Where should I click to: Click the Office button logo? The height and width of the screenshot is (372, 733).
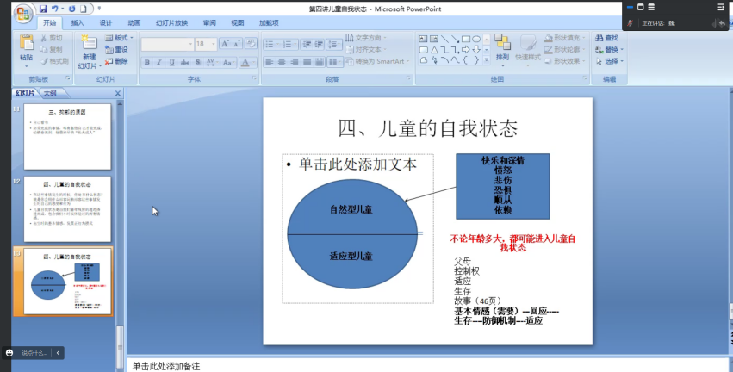click(x=22, y=12)
